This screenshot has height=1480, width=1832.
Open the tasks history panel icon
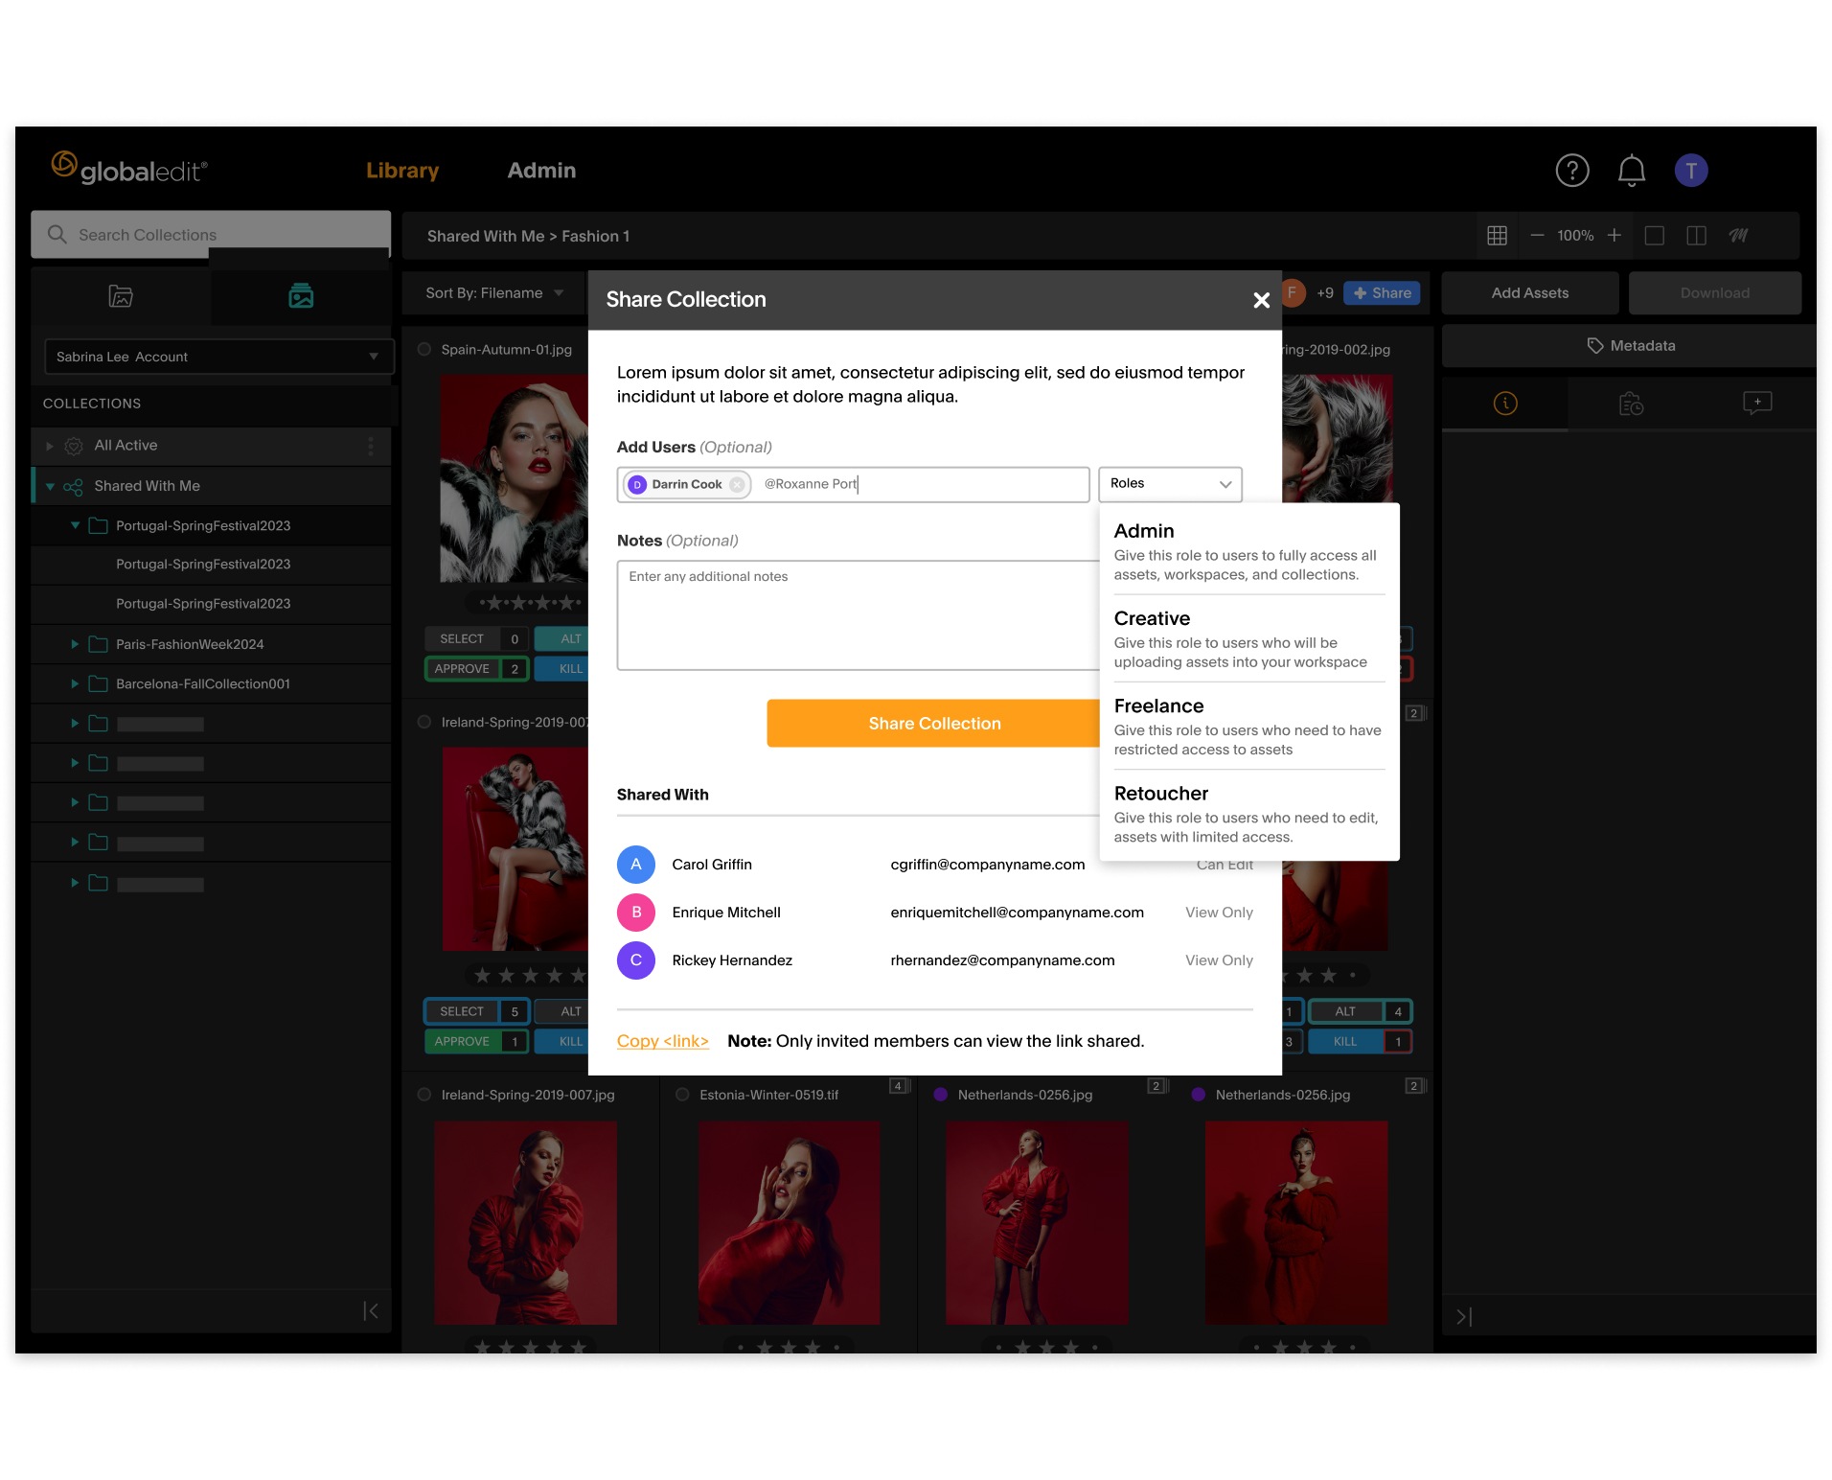coord(1631,404)
